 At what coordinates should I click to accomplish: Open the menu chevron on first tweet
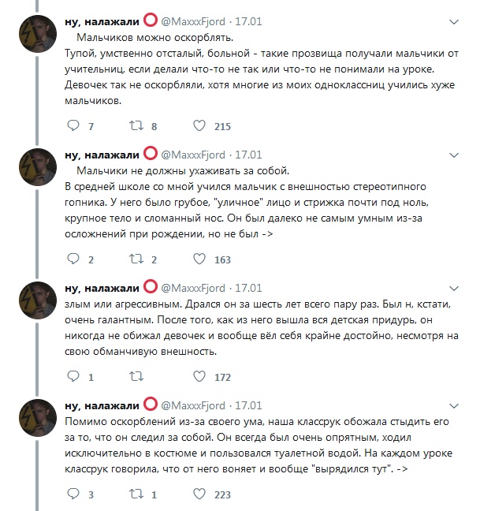(454, 22)
